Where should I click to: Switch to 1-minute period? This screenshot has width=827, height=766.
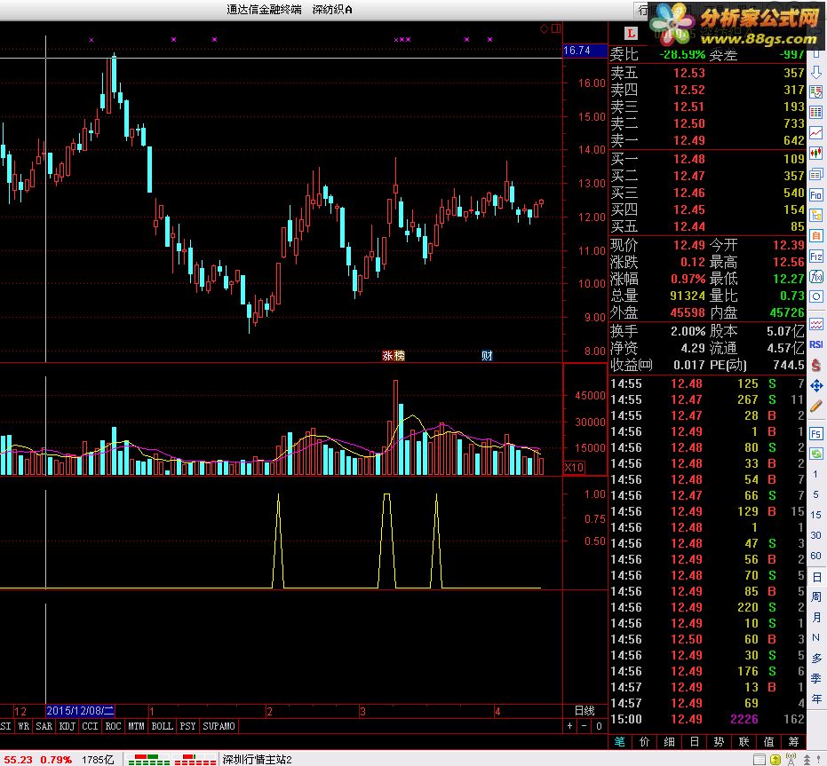[815, 473]
